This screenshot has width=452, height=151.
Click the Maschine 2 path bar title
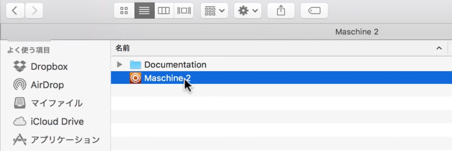point(357,32)
